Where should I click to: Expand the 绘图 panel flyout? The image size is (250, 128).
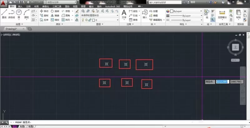pos(19,24)
